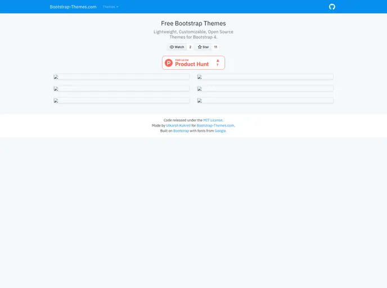The width and height of the screenshot is (387, 288).
Task: Open the Star count showing 11
Action: [x=215, y=47]
